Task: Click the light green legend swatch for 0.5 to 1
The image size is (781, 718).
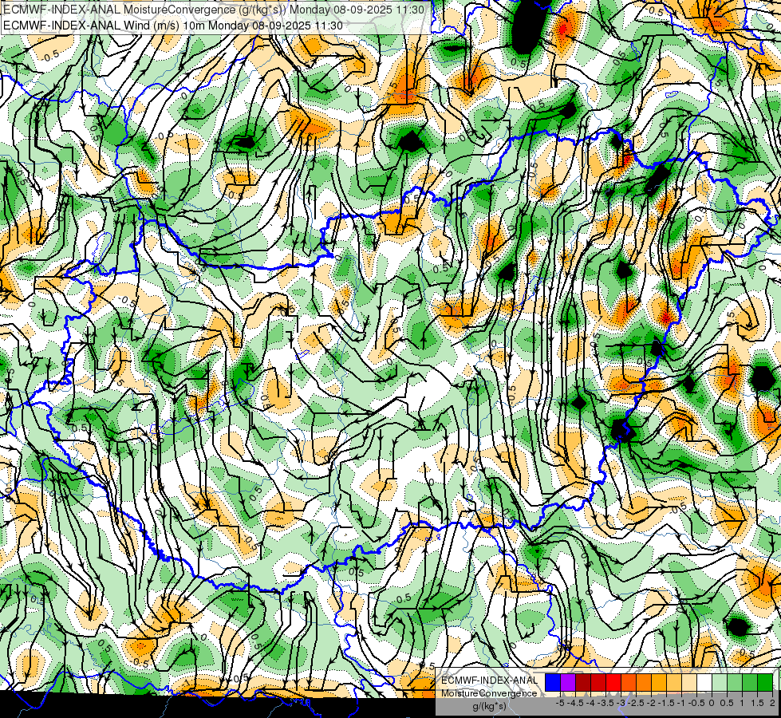Action: [x=735, y=682]
